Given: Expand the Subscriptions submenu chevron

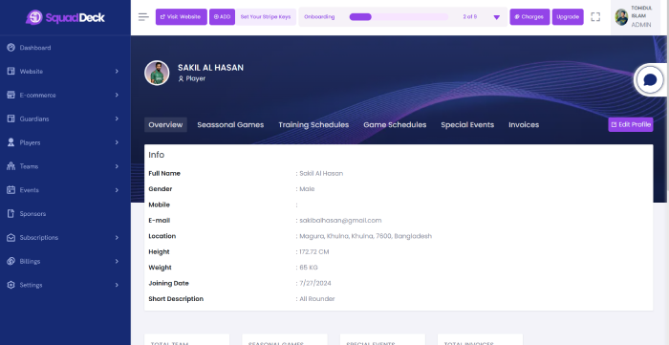Looking at the screenshot, I should click(x=117, y=238).
